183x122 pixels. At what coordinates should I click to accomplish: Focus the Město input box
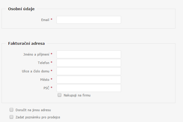click(x=89, y=80)
